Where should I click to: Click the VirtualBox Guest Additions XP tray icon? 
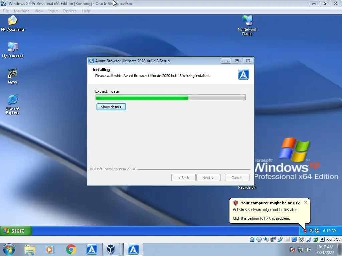click(x=317, y=231)
